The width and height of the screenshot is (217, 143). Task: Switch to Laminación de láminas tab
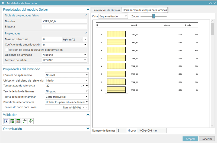[106, 10]
